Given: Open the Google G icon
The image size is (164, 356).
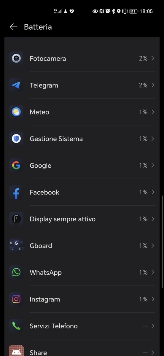Looking at the screenshot, I should (16, 165).
